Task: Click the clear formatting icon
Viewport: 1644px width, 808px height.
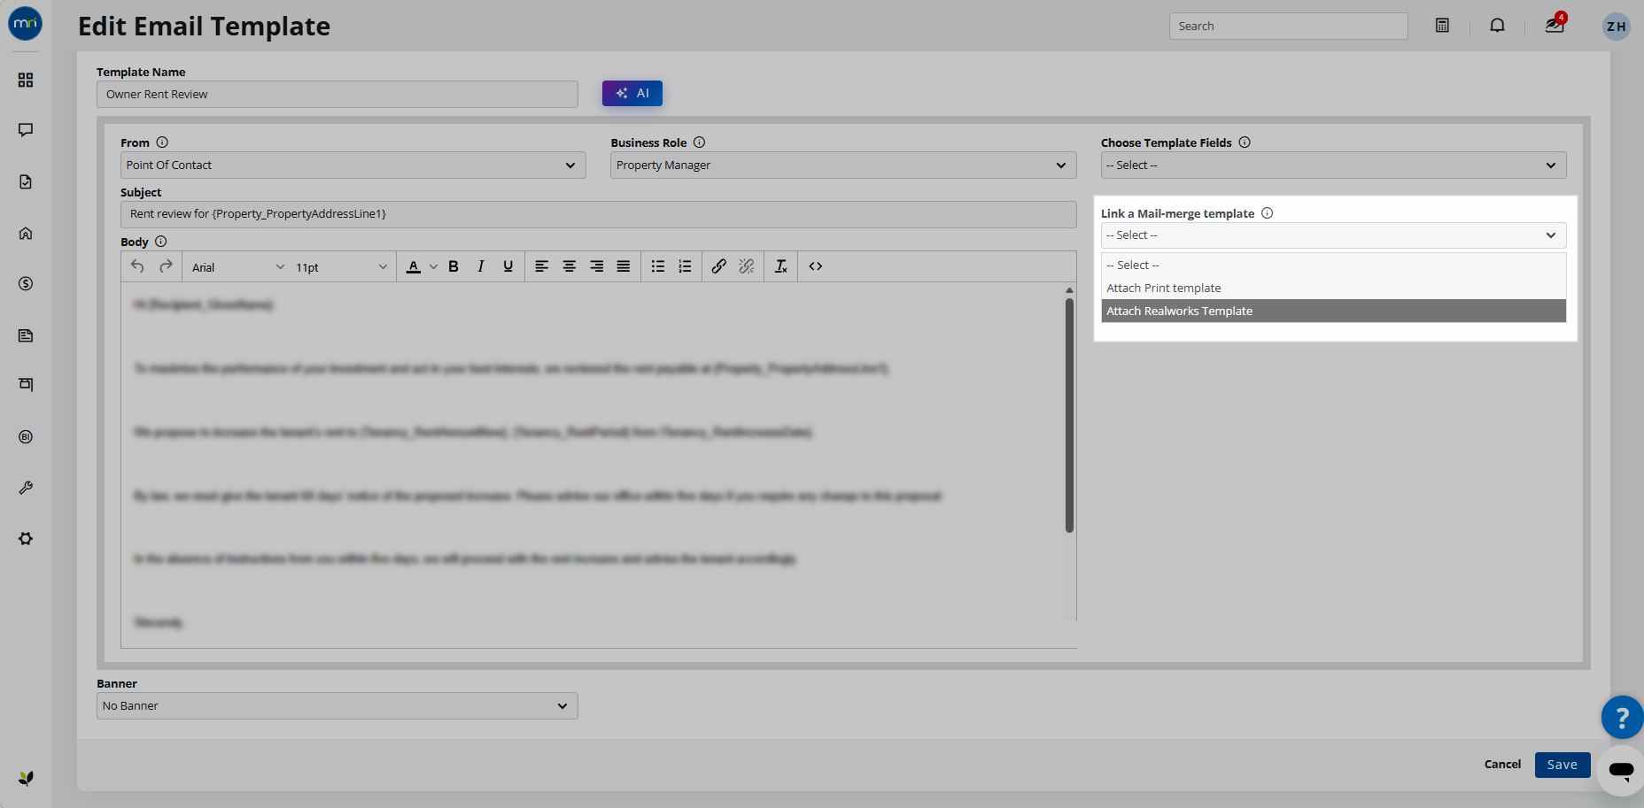Action: [x=780, y=266]
